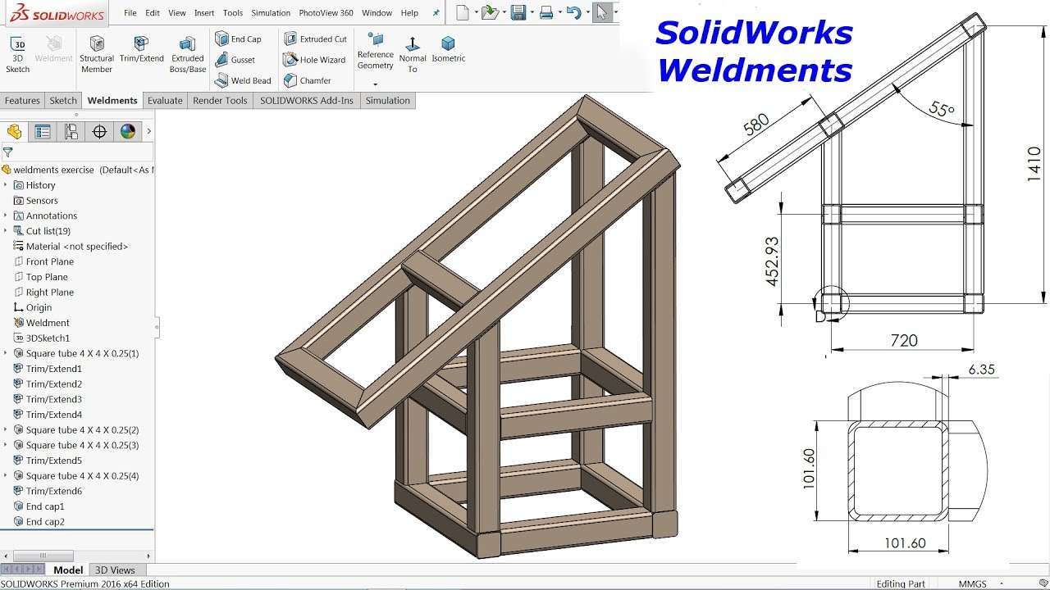Select Trim/Extend5 feature
The width and height of the screenshot is (1050, 590).
pos(48,461)
